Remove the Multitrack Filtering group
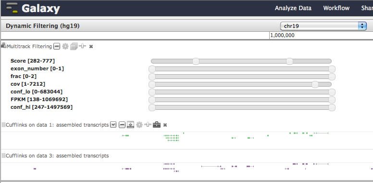The height and width of the screenshot is (183, 373). [91, 46]
